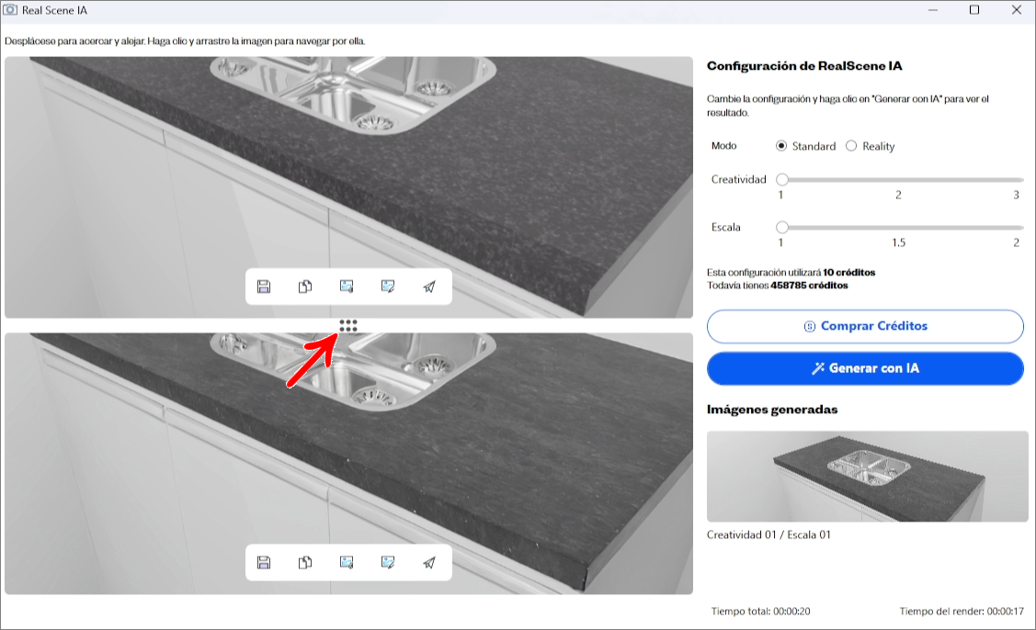Screen dimensions: 1036x630
Task: Click the copy icon on lower image toolbar
Action: 305,562
